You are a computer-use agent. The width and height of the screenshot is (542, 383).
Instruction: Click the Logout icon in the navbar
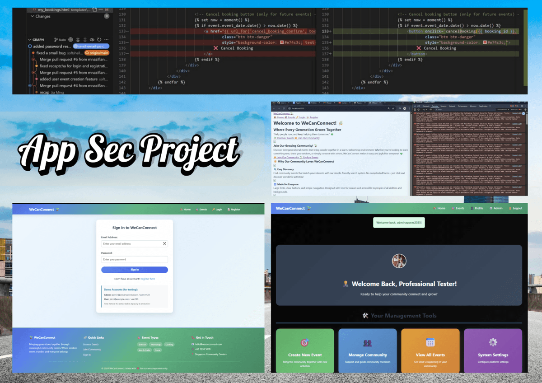[510, 208]
